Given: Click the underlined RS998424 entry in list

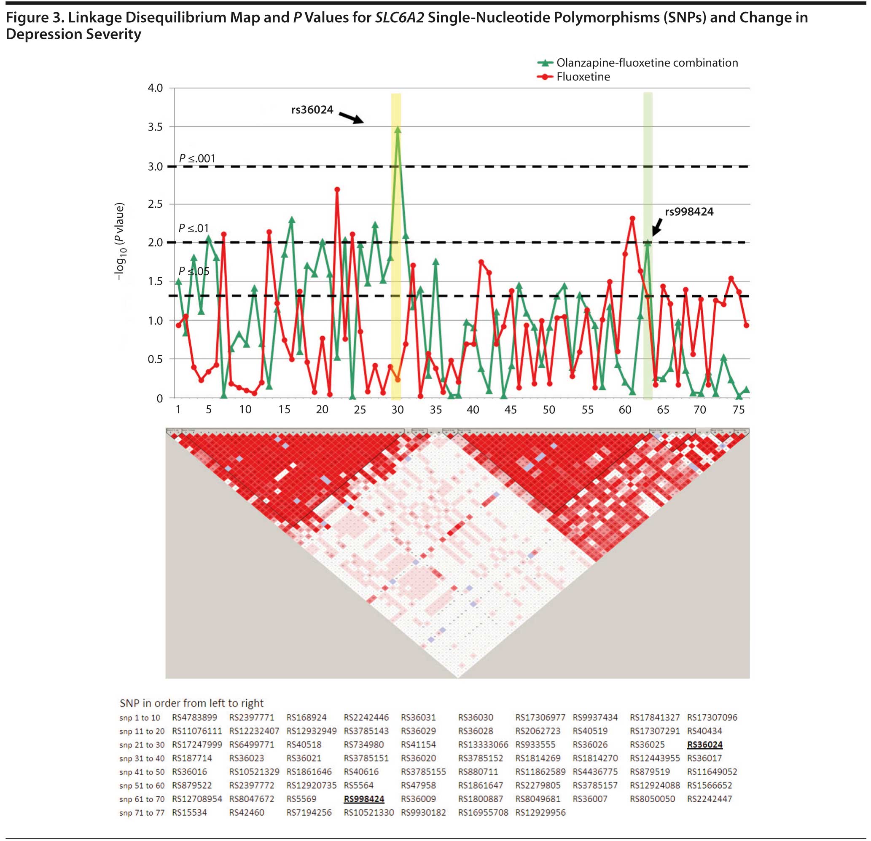Looking at the screenshot, I should tap(363, 799).
